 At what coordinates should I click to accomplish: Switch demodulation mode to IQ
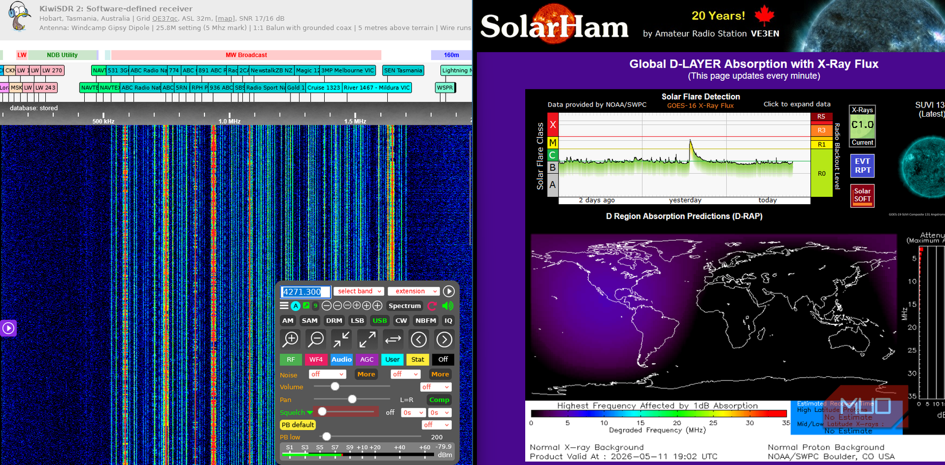point(448,321)
